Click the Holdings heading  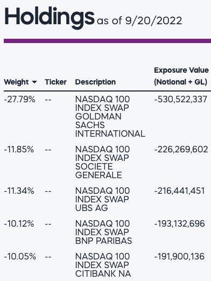(49, 18)
